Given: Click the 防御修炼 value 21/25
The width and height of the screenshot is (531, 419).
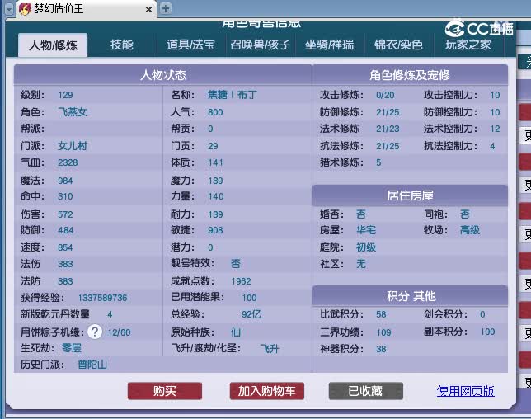Looking at the screenshot, I should click(388, 112).
